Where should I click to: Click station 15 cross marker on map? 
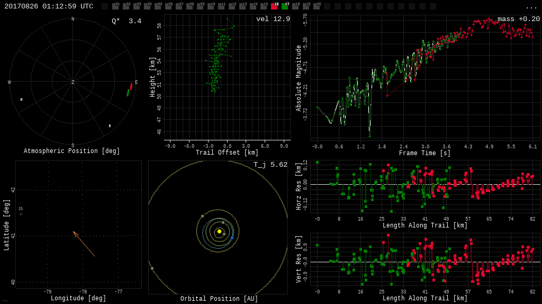click(x=21, y=214)
